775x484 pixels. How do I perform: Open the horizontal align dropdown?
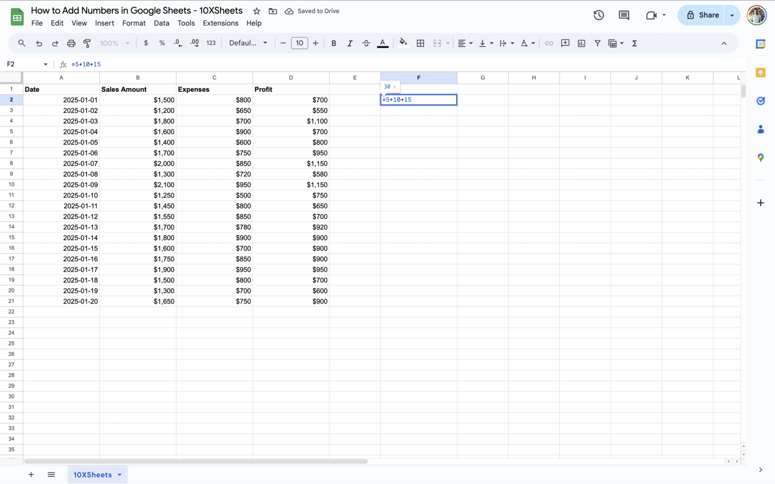[x=464, y=43]
